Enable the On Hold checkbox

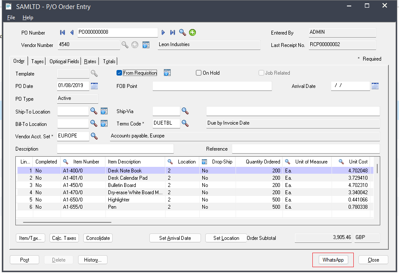pyautogui.click(x=198, y=73)
